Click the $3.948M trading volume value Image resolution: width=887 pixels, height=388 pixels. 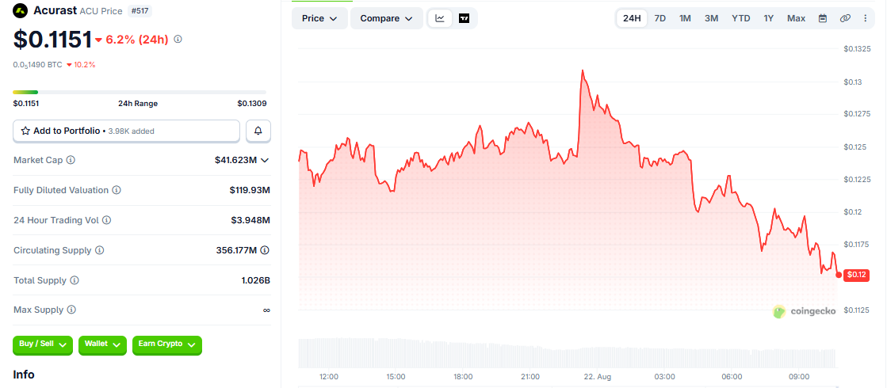tap(250, 220)
